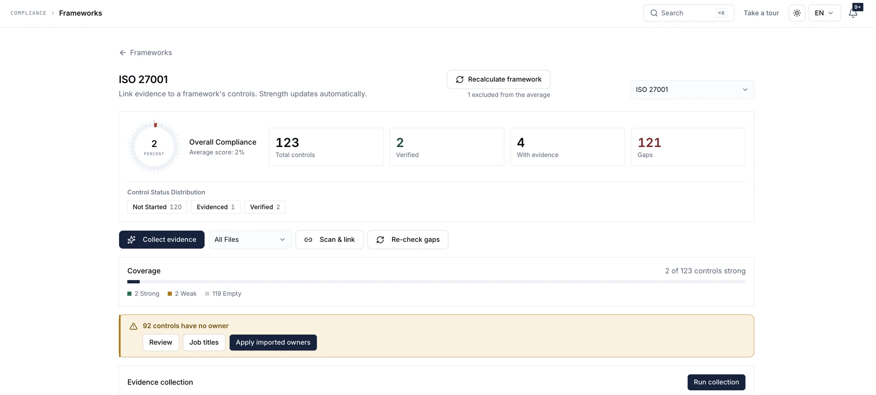Screen dimensions: 876x395
Task: Click the Take a tour link
Action: pyautogui.click(x=761, y=13)
